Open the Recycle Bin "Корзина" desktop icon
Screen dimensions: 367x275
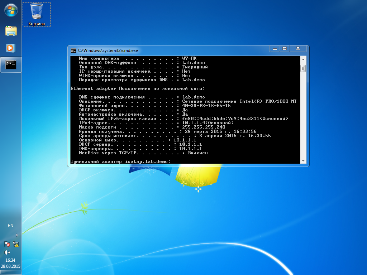point(37,14)
